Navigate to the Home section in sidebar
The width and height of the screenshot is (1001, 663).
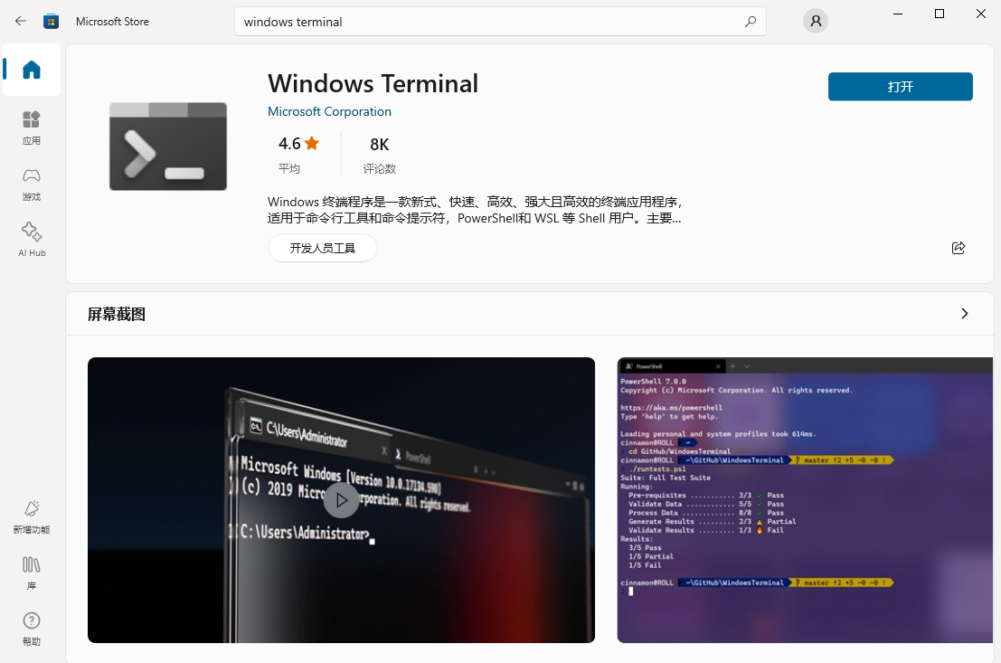point(31,71)
